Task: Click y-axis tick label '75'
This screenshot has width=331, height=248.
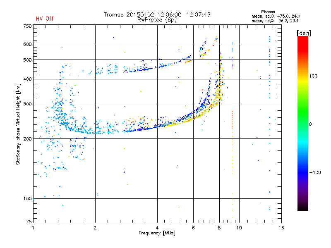Action: 29,222
